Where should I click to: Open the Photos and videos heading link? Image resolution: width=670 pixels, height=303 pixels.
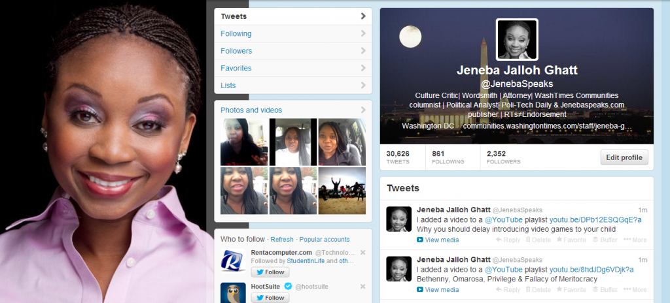point(251,110)
